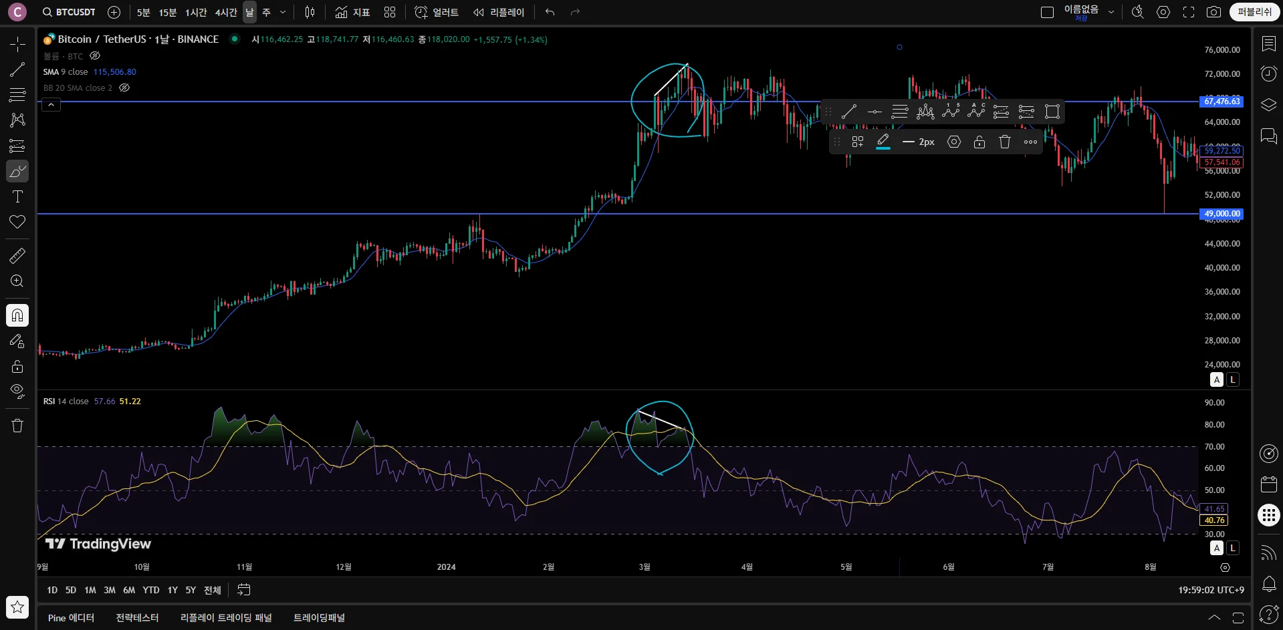1283x630 pixels.
Task: Toggle log scale on price chart
Action: [1233, 379]
